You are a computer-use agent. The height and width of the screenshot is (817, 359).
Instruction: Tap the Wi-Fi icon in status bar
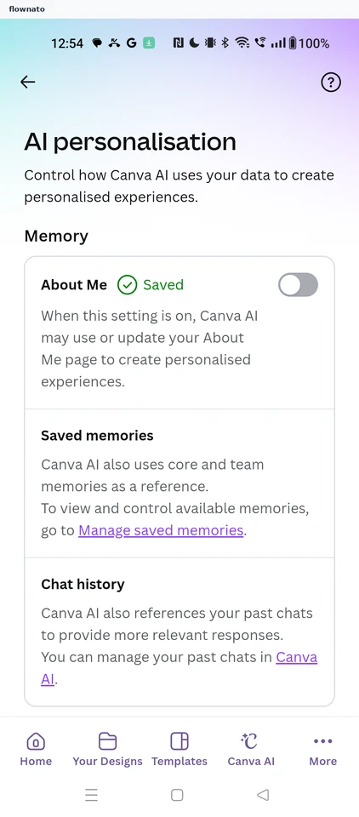(x=242, y=43)
